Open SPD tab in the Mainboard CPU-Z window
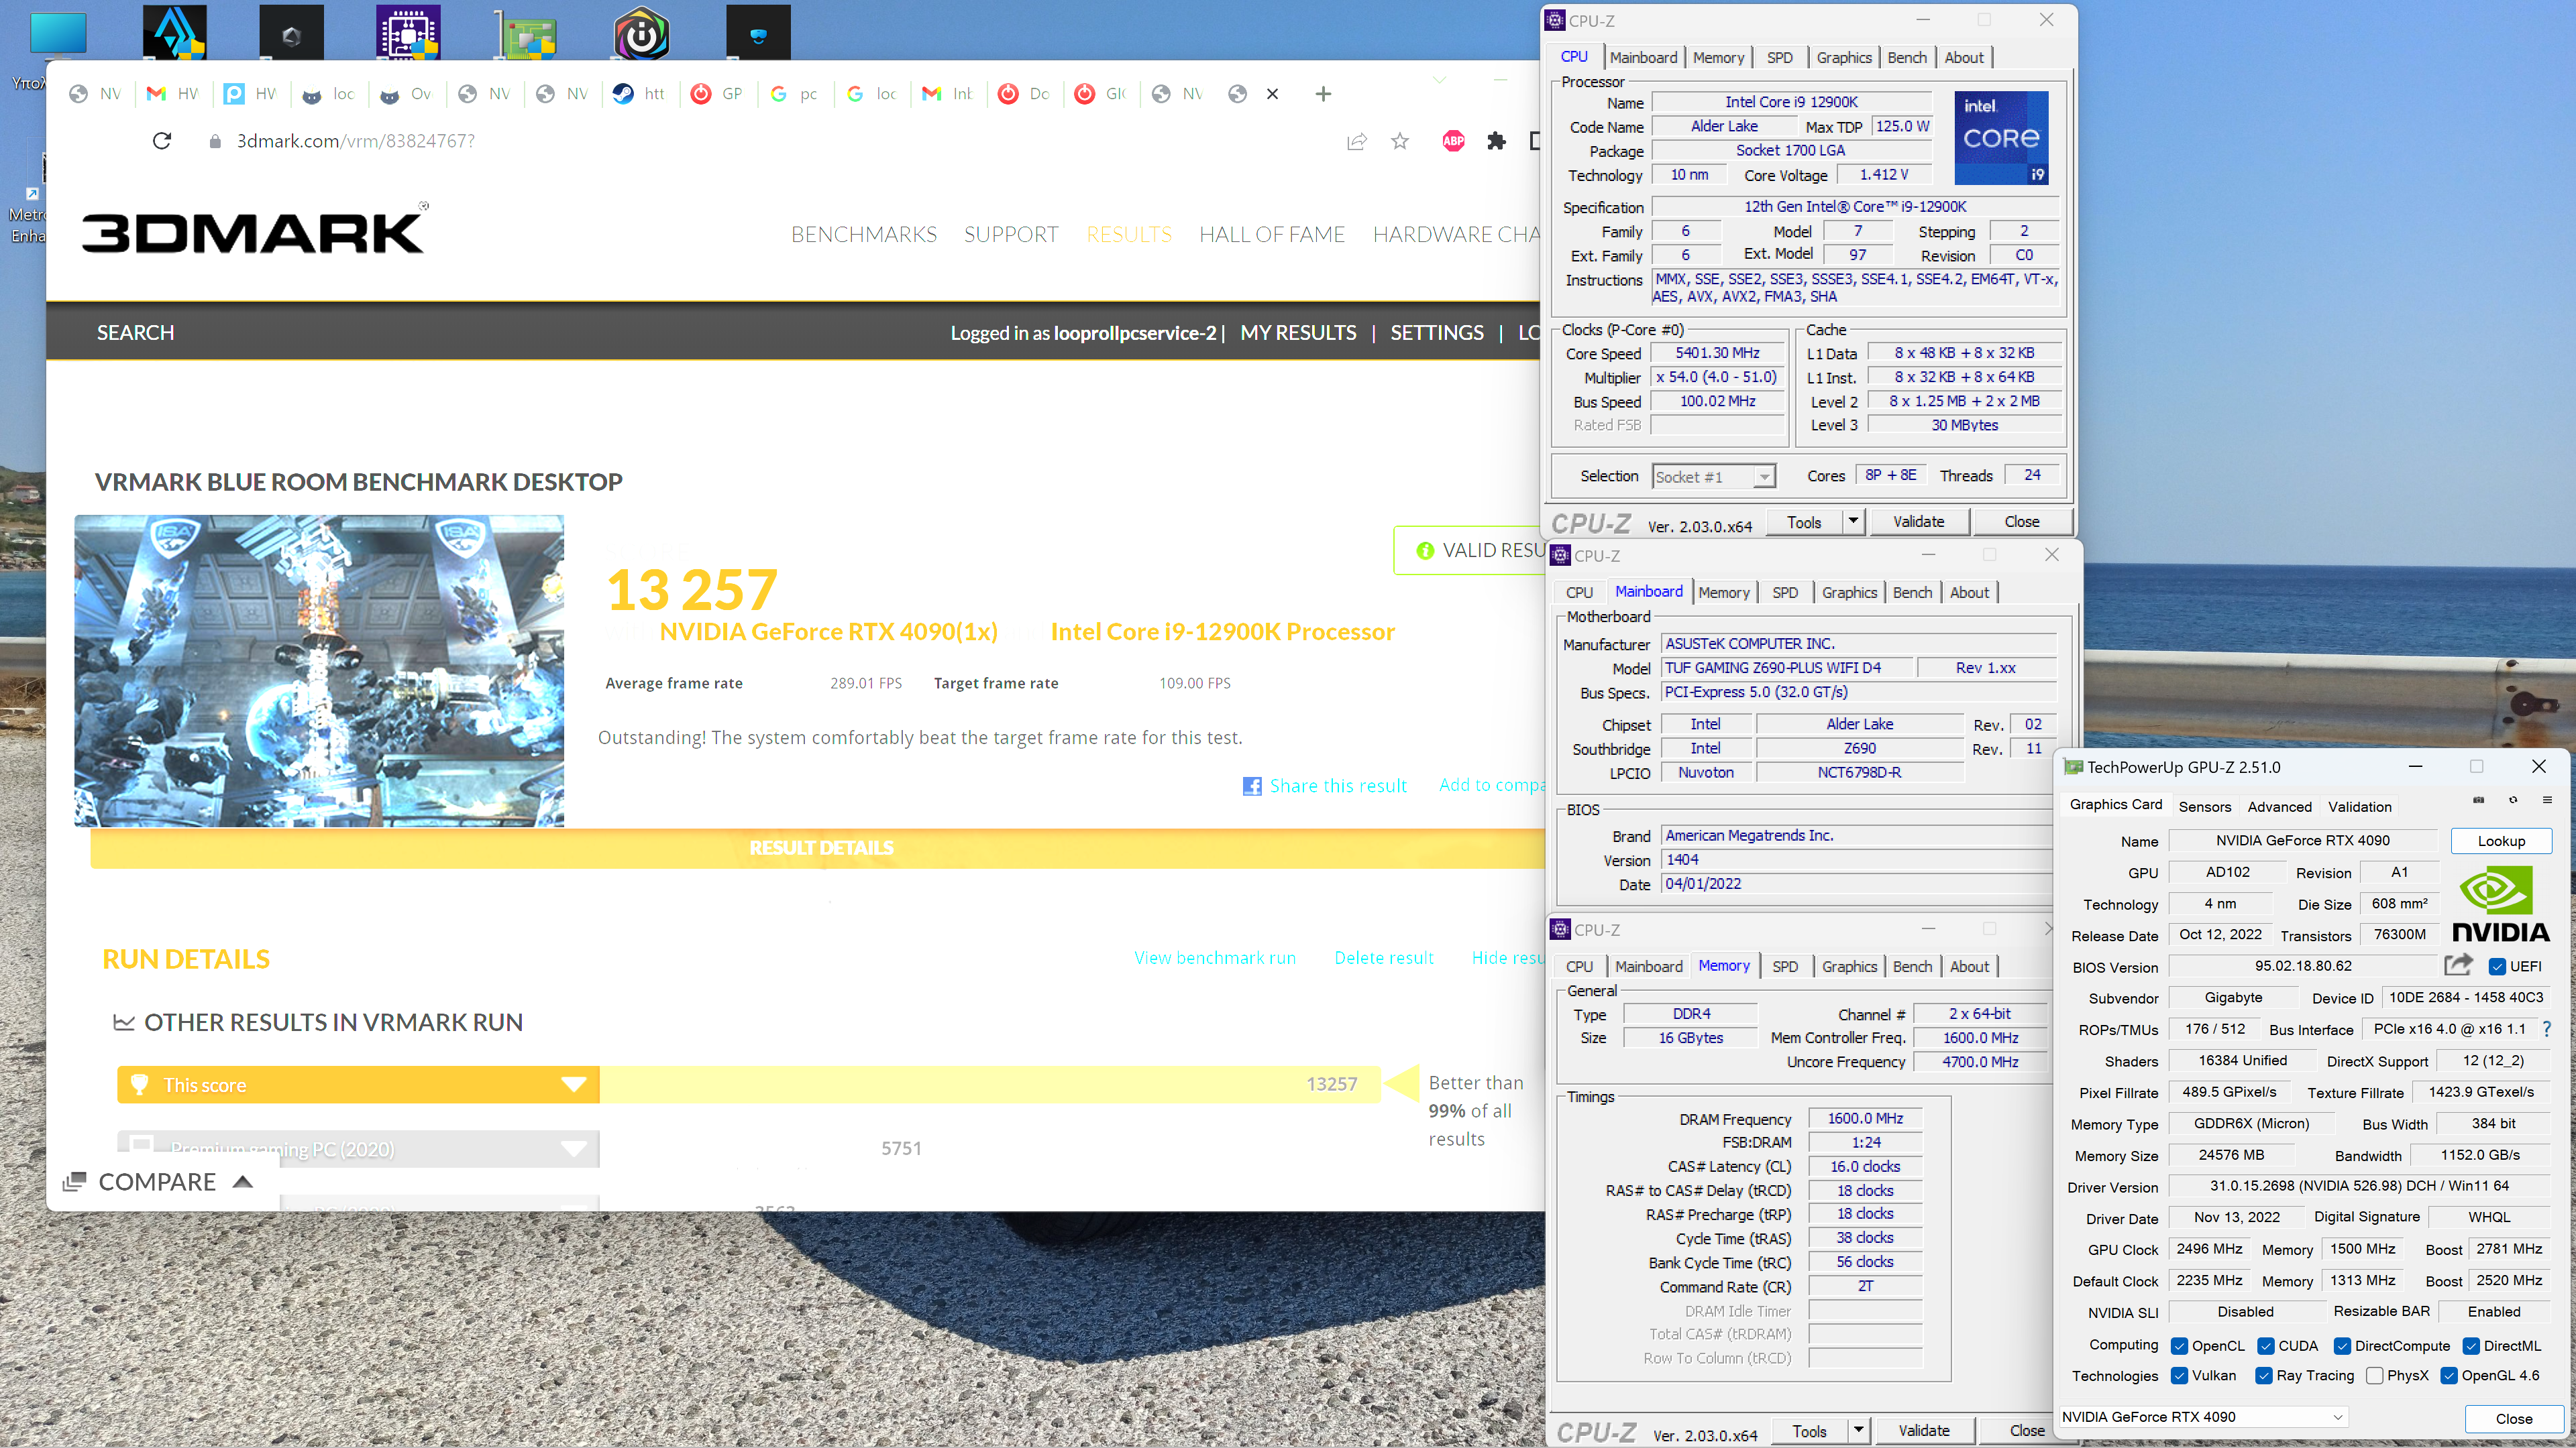The height and width of the screenshot is (1448, 2576). click(1785, 593)
